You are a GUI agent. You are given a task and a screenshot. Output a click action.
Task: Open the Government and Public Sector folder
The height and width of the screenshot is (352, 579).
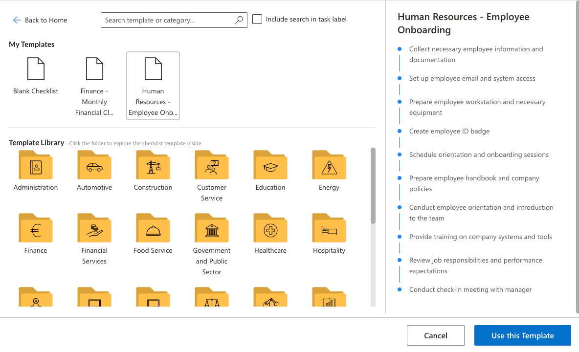pyautogui.click(x=212, y=229)
